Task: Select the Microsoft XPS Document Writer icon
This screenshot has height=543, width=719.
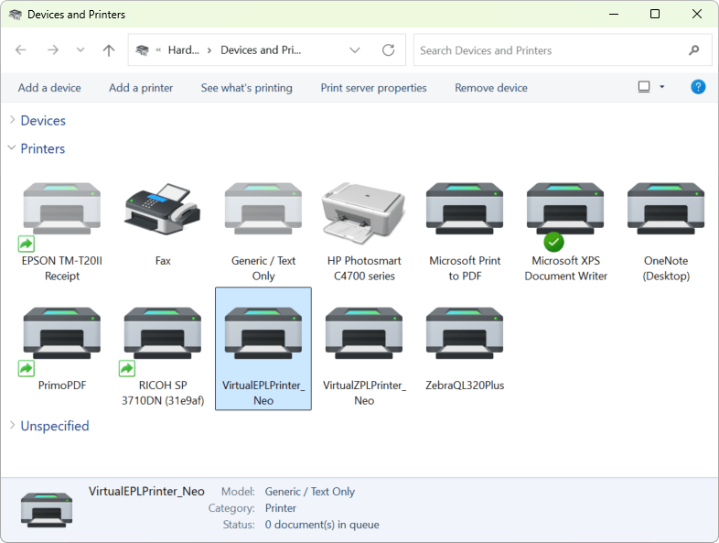Action: point(565,210)
